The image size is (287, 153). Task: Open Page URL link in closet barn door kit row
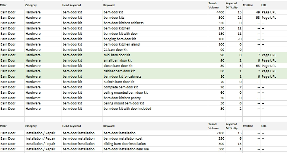269,66
